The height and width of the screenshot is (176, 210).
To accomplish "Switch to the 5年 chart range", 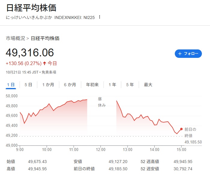I will 130,85.
